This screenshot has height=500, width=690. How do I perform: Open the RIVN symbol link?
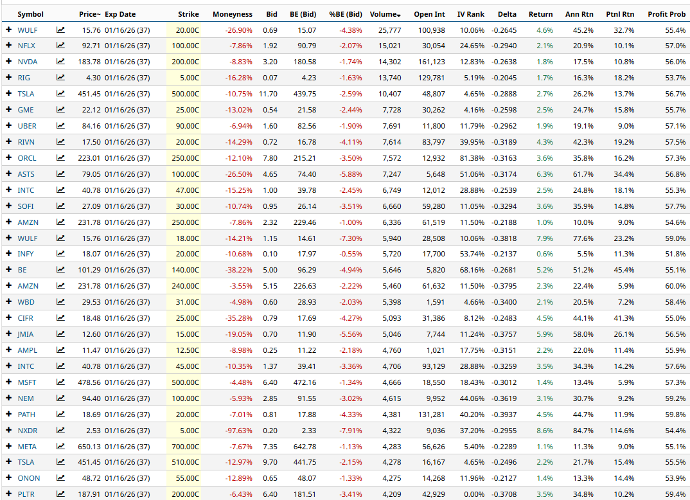click(x=26, y=142)
